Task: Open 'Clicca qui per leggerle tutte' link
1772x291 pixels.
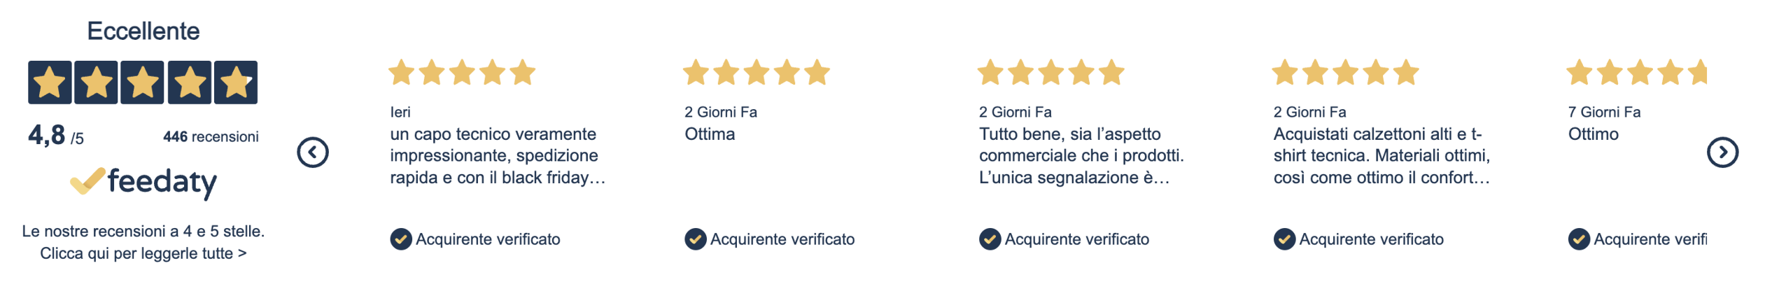Action: [x=143, y=253]
